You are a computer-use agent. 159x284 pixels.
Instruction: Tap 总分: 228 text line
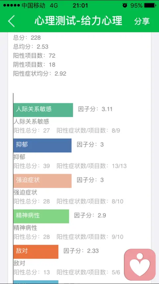[27, 38]
